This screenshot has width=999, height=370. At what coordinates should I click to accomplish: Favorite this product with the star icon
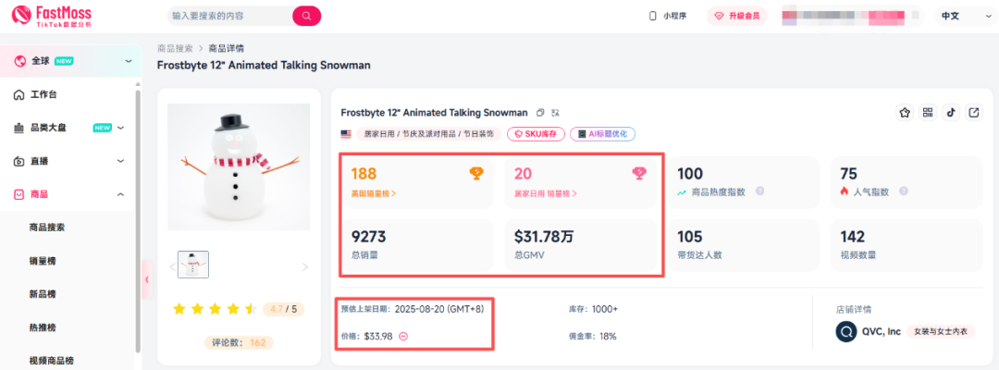coord(905,113)
